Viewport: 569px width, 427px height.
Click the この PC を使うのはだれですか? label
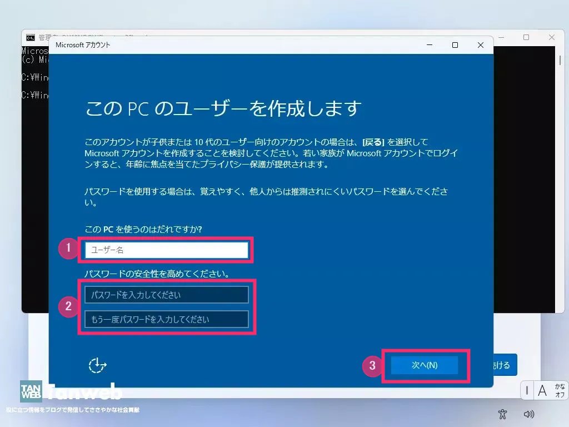143,230
